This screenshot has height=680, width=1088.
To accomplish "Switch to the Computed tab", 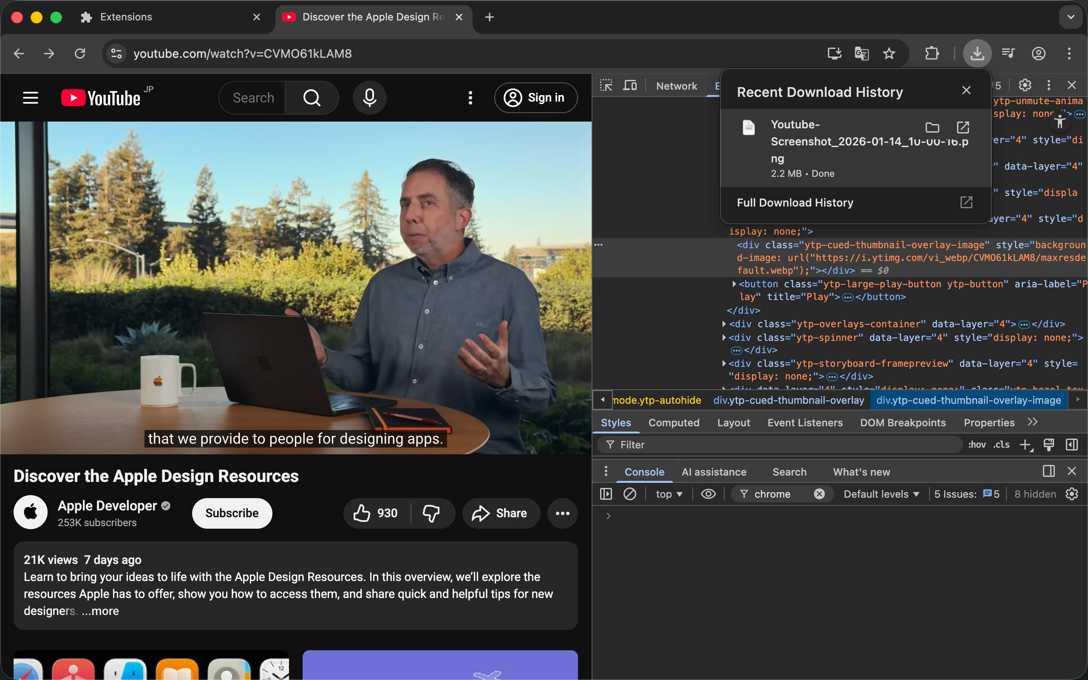I will (x=674, y=423).
